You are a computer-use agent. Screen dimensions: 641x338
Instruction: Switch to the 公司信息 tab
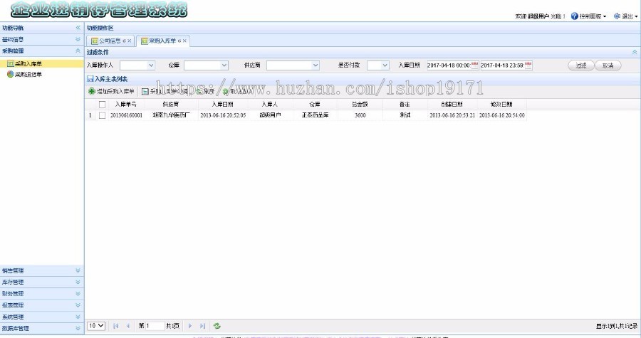[x=109, y=41]
